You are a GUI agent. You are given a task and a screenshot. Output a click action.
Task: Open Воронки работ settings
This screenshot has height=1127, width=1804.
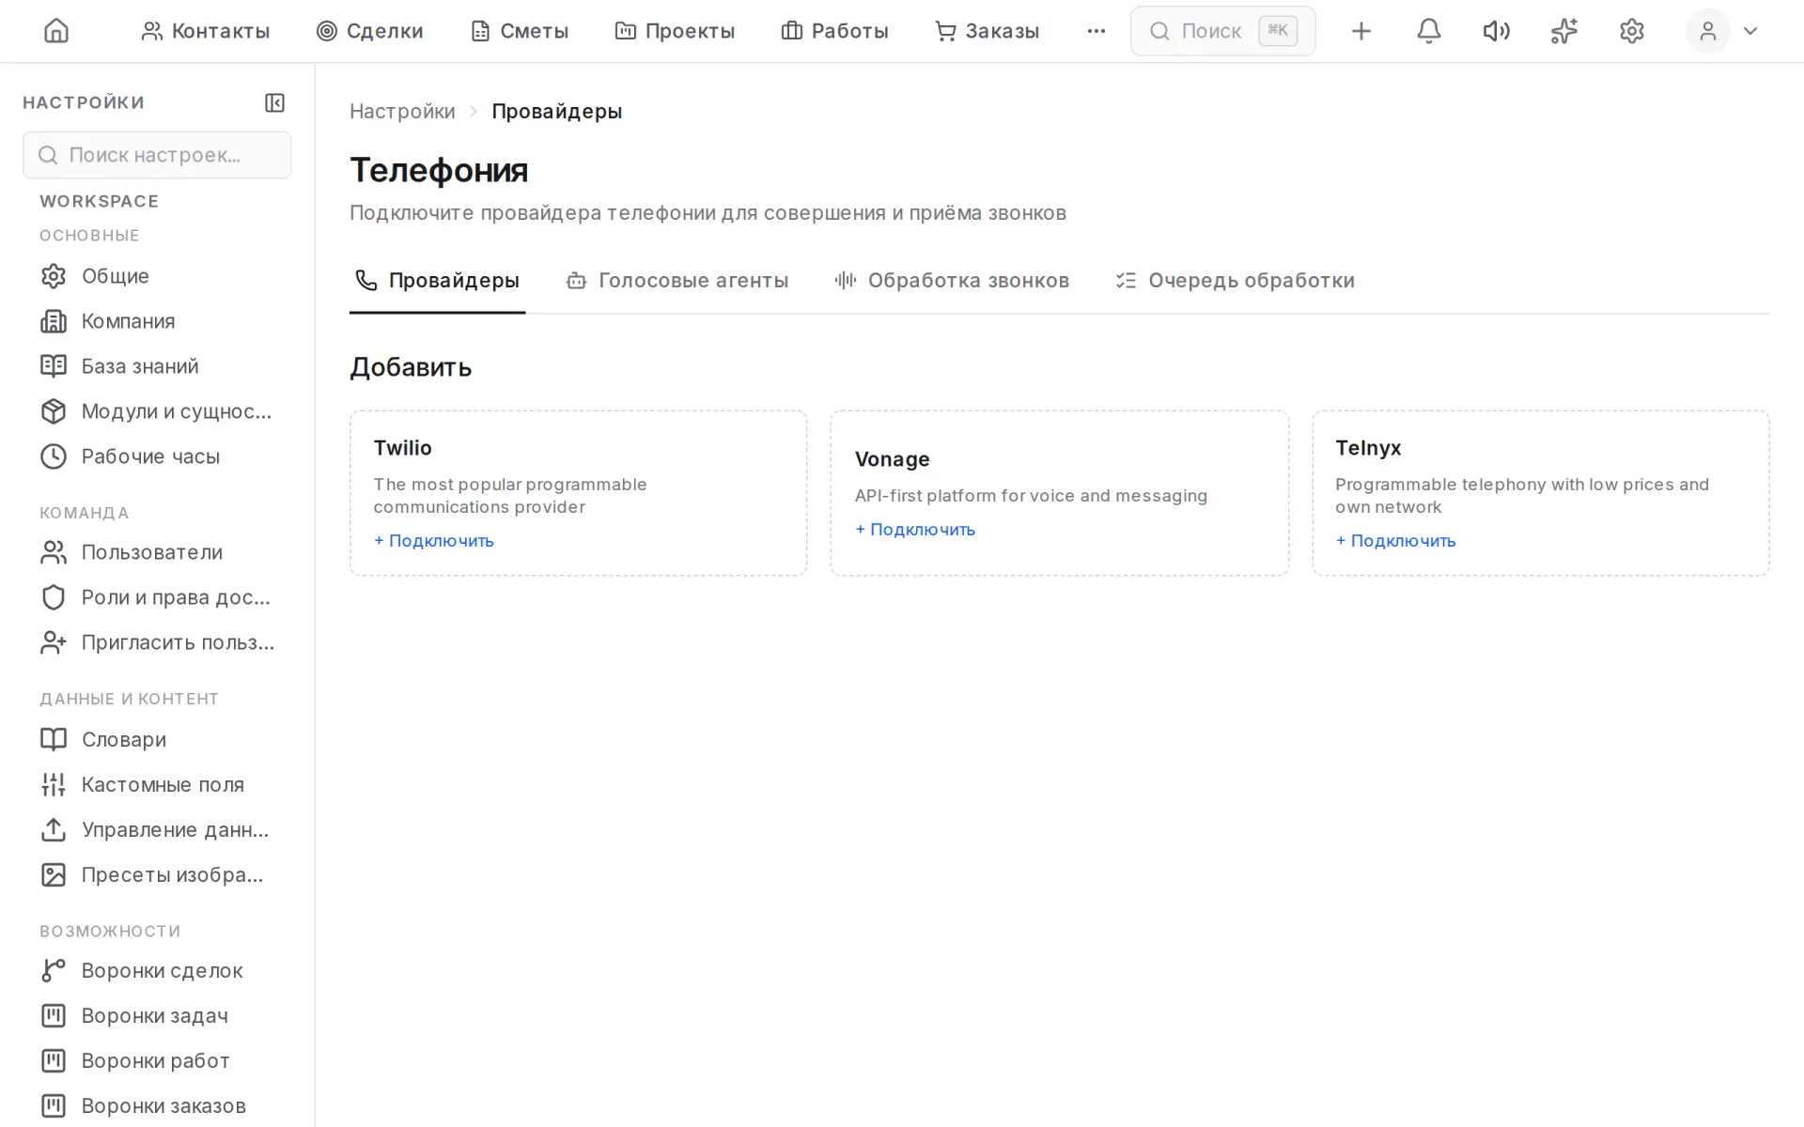tap(157, 1060)
